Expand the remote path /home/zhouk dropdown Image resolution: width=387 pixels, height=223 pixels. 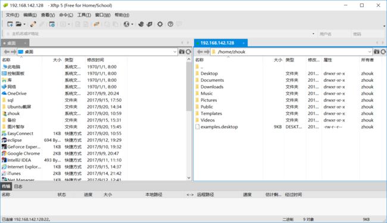[x=370, y=52]
